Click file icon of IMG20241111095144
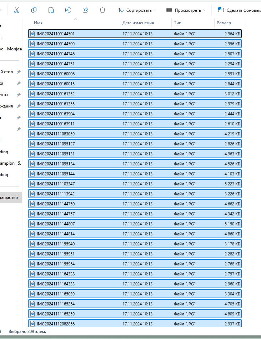Screen dimensions: 261x339 point(32,174)
